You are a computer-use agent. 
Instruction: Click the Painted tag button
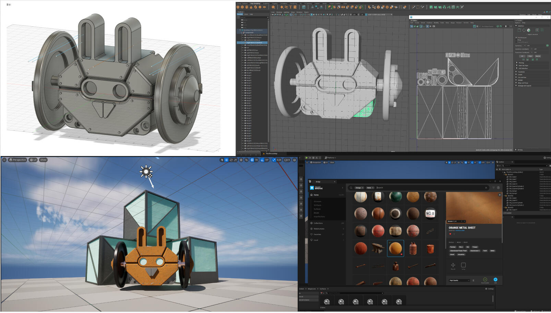(453, 247)
